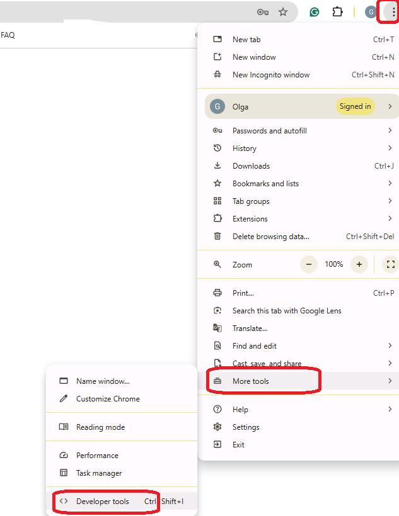Click the Grammarly extension icon
This screenshot has width=399, height=516.
(315, 12)
